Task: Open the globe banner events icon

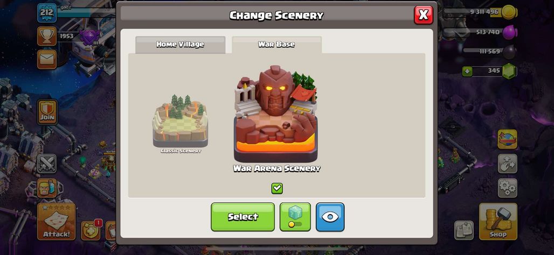Action: pos(507,139)
